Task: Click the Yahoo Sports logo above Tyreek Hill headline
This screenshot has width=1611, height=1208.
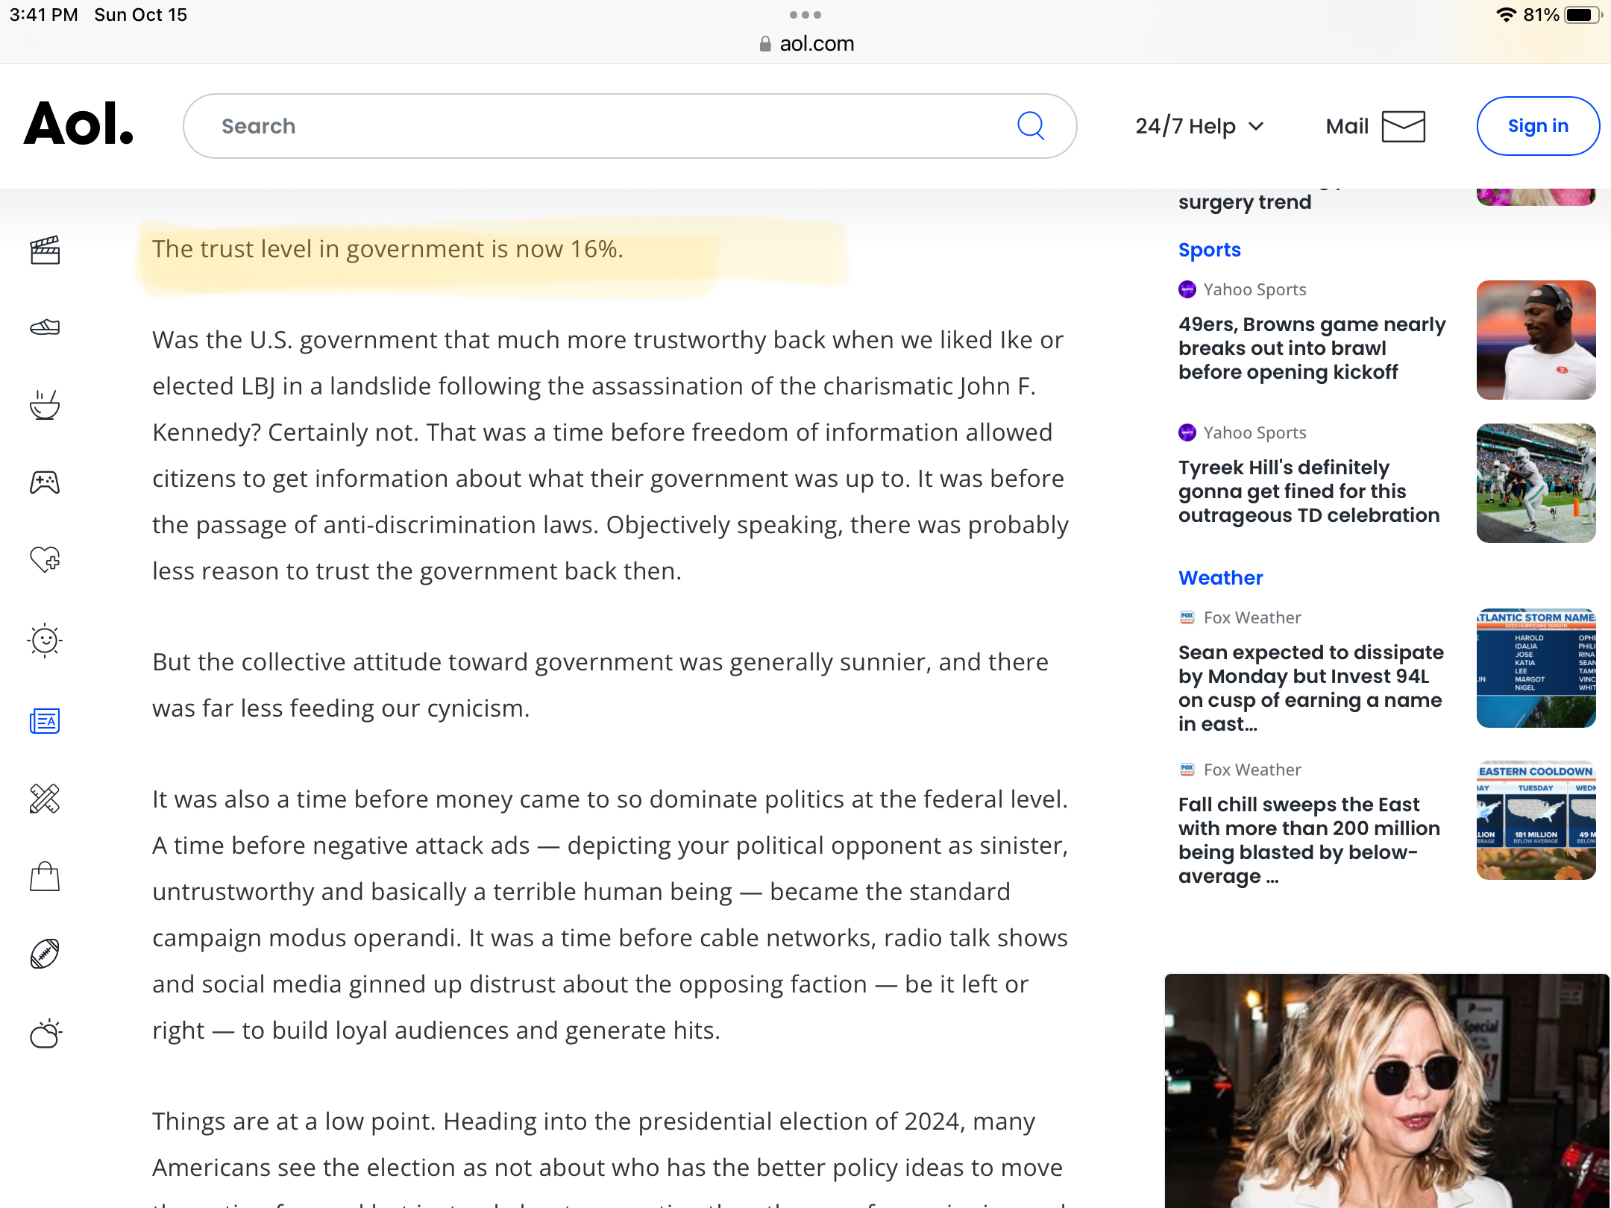Action: (x=1187, y=432)
